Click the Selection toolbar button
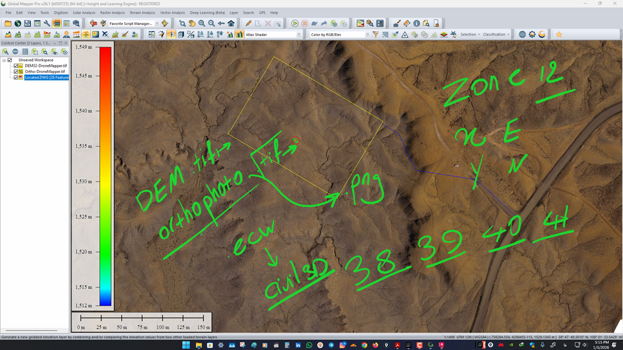Screen dimensions: 623x350 (469, 35)
